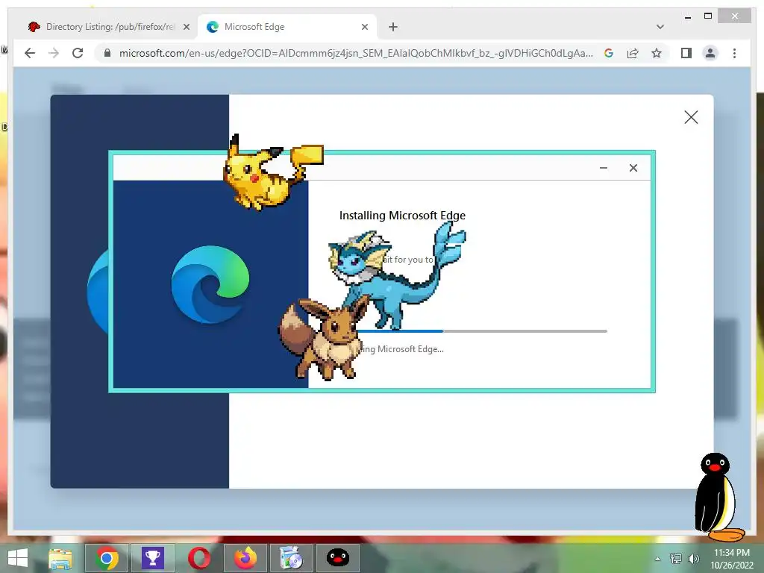
Task: Share this page using the share icon
Action: click(633, 53)
